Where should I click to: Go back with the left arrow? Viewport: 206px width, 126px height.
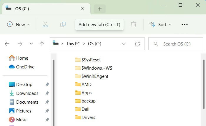coord(7,44)
